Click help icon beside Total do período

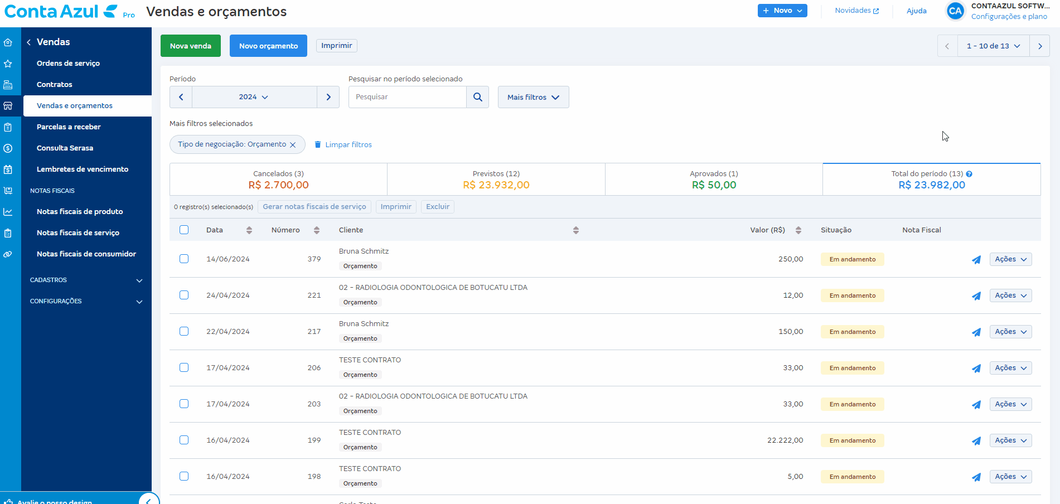[969, 174]
